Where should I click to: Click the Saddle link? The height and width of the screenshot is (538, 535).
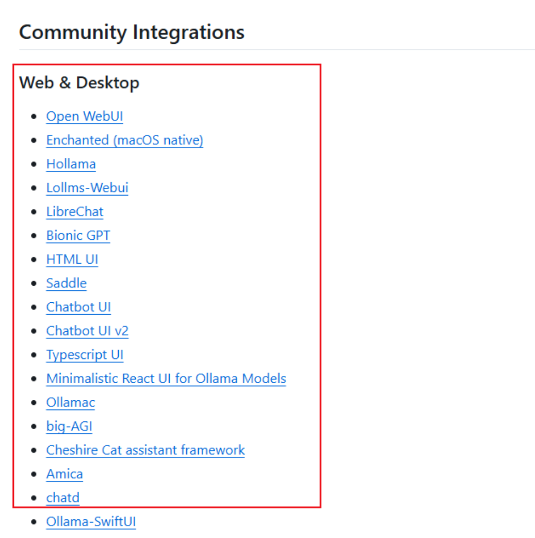pyautogui.click(x=66, y=283)
